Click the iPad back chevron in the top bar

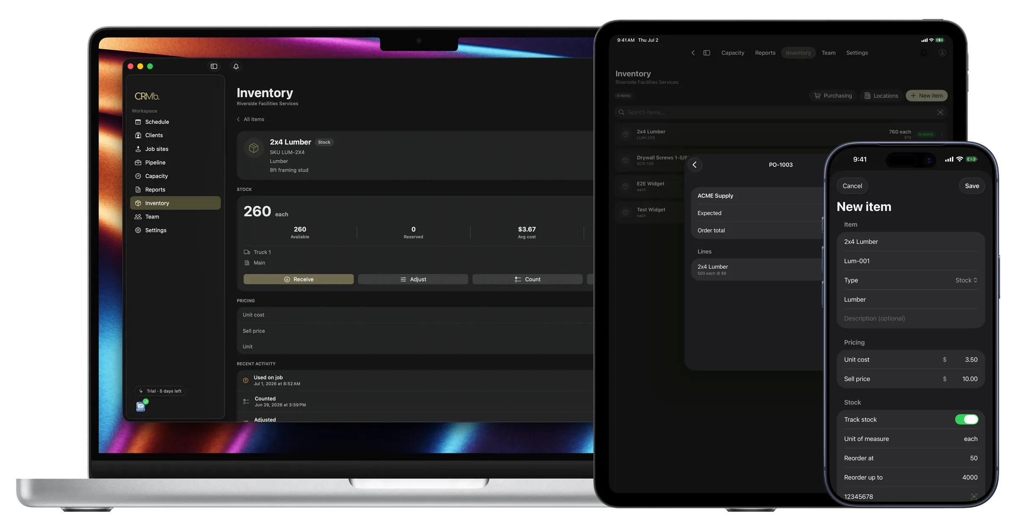point(693,53)
